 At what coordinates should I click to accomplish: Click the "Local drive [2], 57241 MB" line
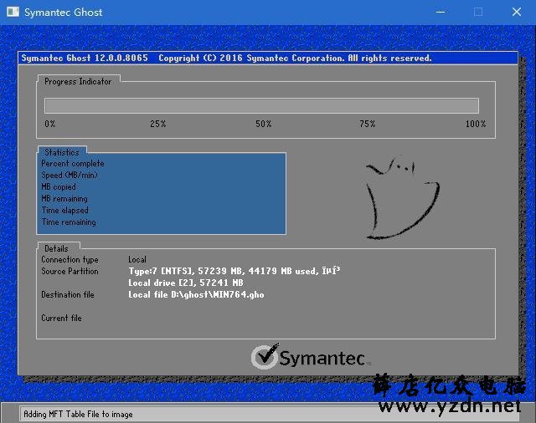[x=186, y=283]
